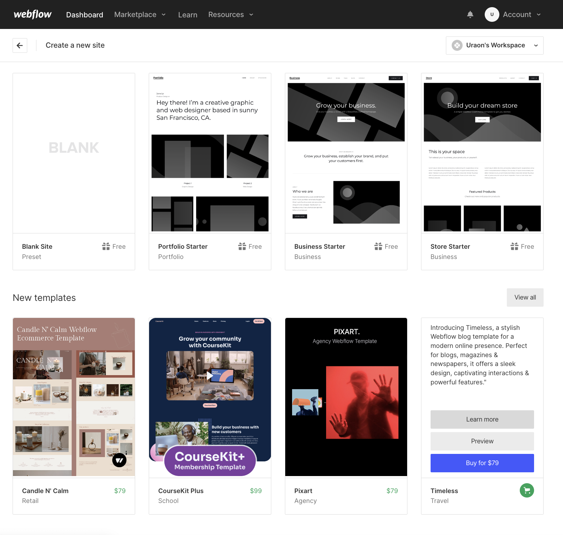Click the workspace icon beside Uraon's Workspace
Image resolution: width=563 pixels, height=535 pixels.
457,45
